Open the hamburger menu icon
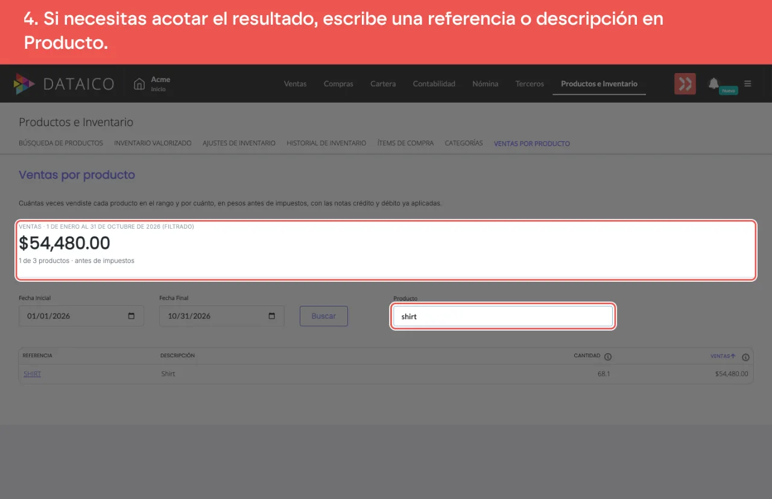The image size is (772, 499). click(x=748, y=84)
